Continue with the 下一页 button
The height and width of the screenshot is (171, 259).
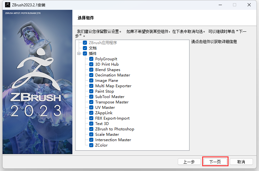215,162
